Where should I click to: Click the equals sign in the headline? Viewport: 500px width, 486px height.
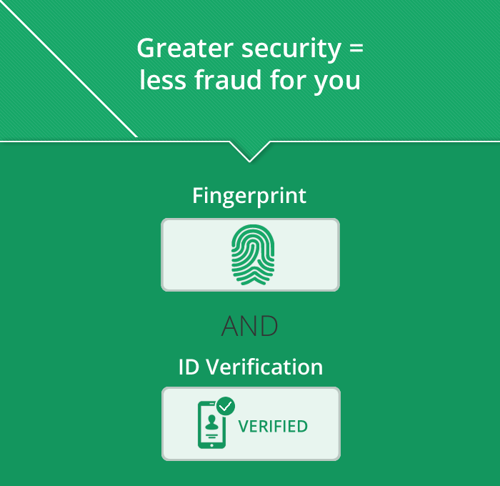point(356,49)
